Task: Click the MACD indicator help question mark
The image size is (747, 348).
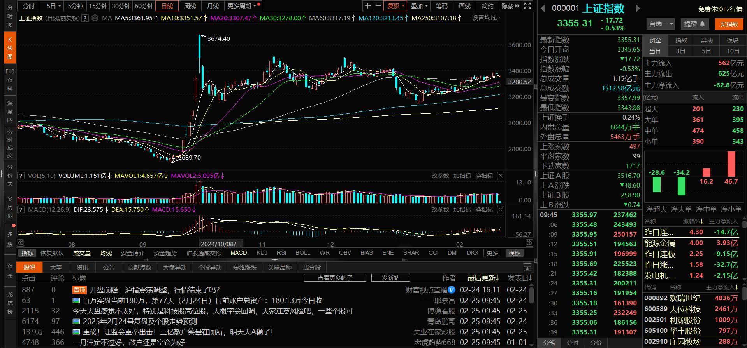Action: (21, 210)
